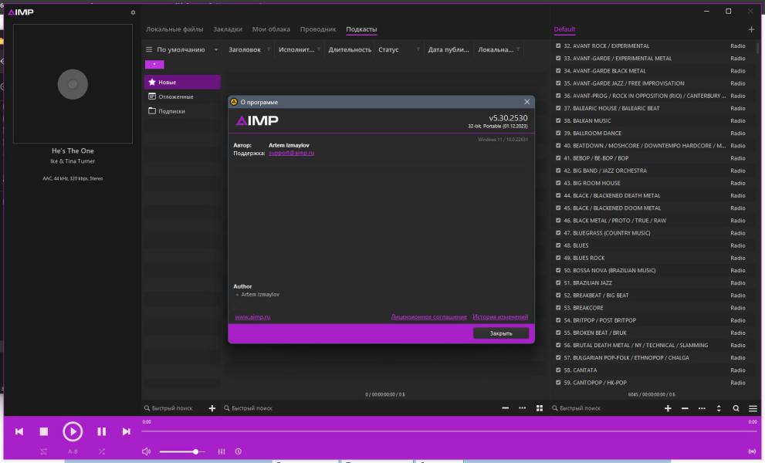This screenshot has width=765, height=463.
Task: Uncheck 38. BALKAN MUSIC
Action: pyautogui.click(x=558, y=120)
